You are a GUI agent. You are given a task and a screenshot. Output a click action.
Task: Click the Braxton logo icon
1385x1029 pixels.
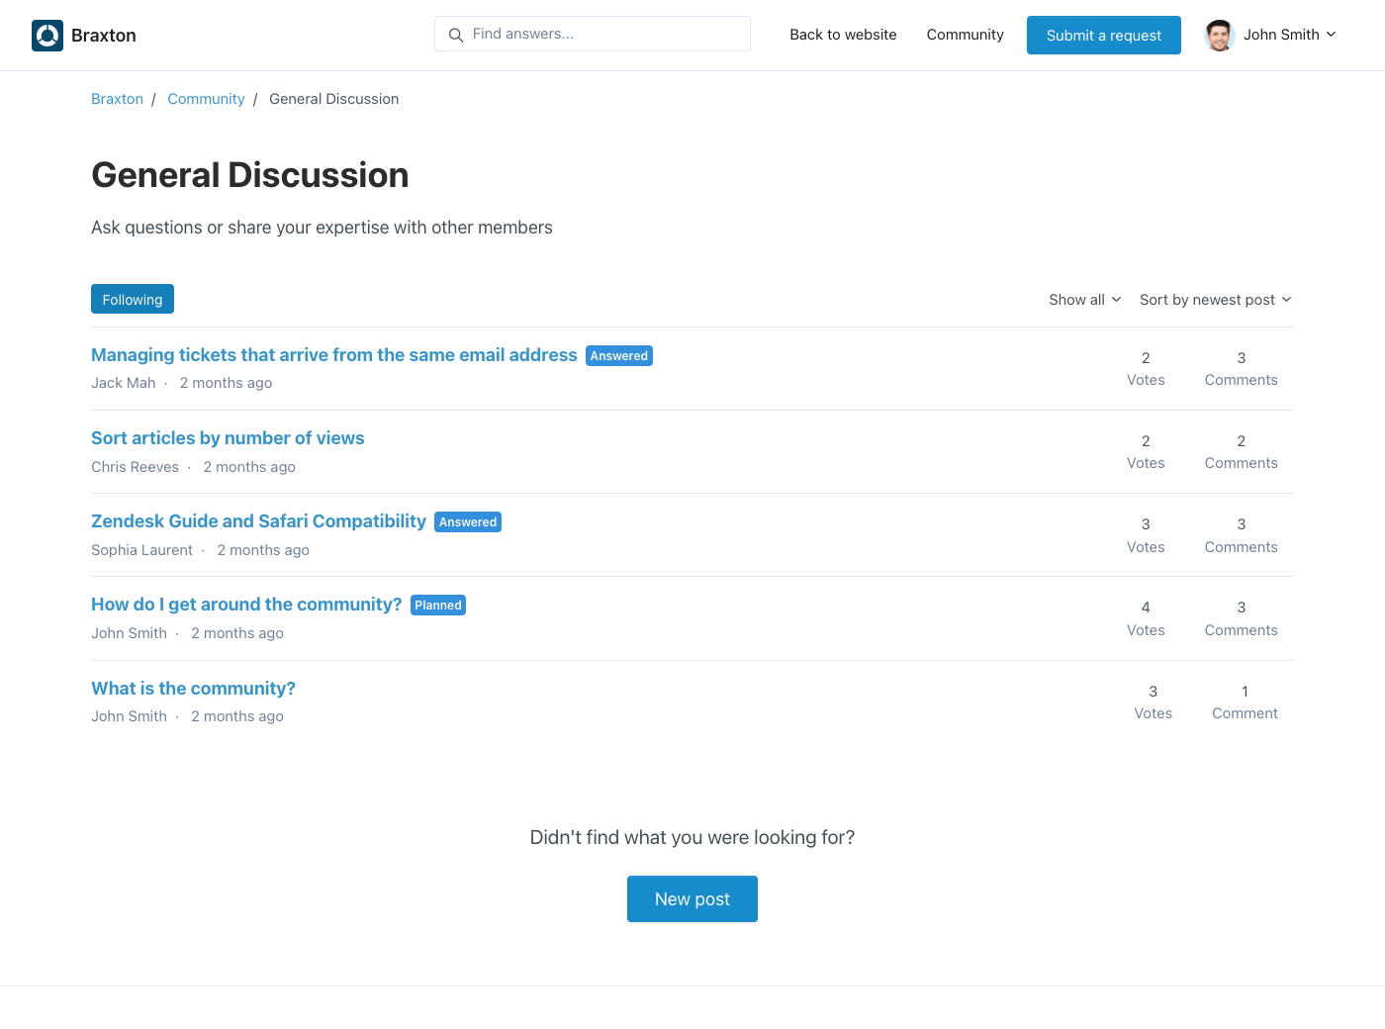(x=47, y=36)
